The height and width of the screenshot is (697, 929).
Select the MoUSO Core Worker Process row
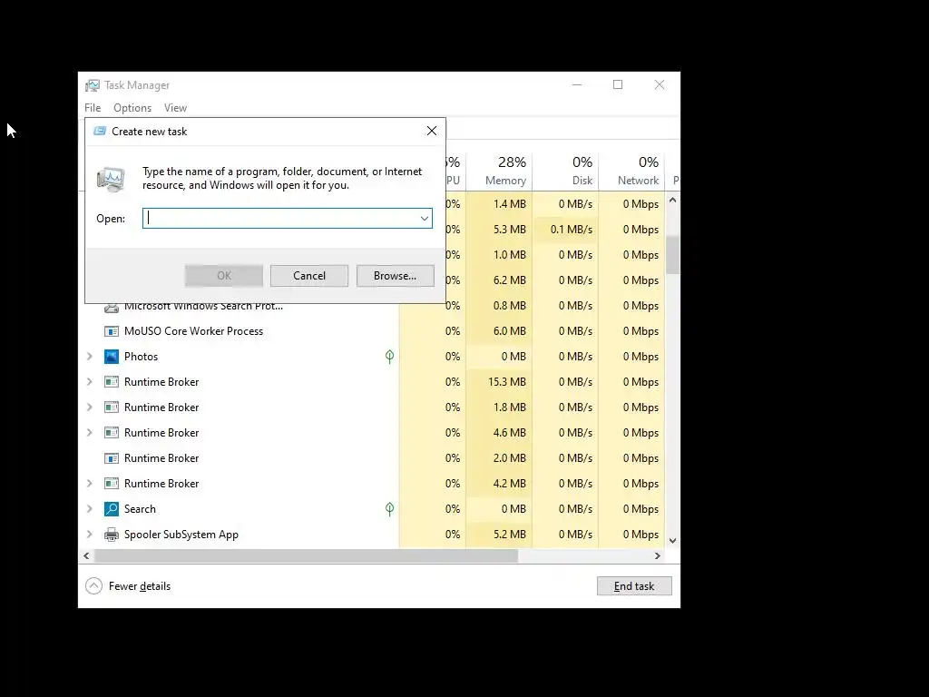(371, 331)
